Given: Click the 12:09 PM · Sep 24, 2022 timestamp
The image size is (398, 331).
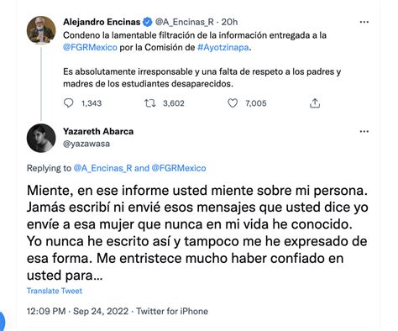Looking at the screenshot, I should pyautogui.click(x=77, y=311).
